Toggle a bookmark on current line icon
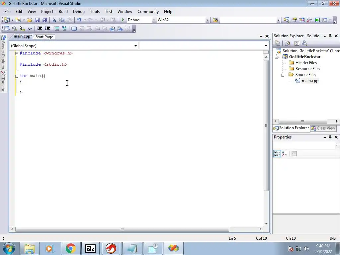 click(x=74, y=29)
